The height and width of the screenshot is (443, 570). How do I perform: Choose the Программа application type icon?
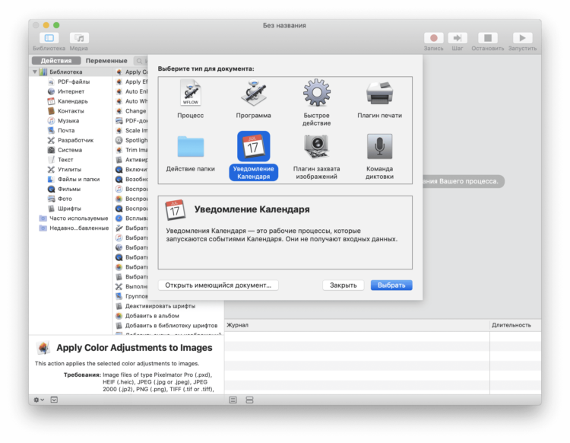coord(253,93)
